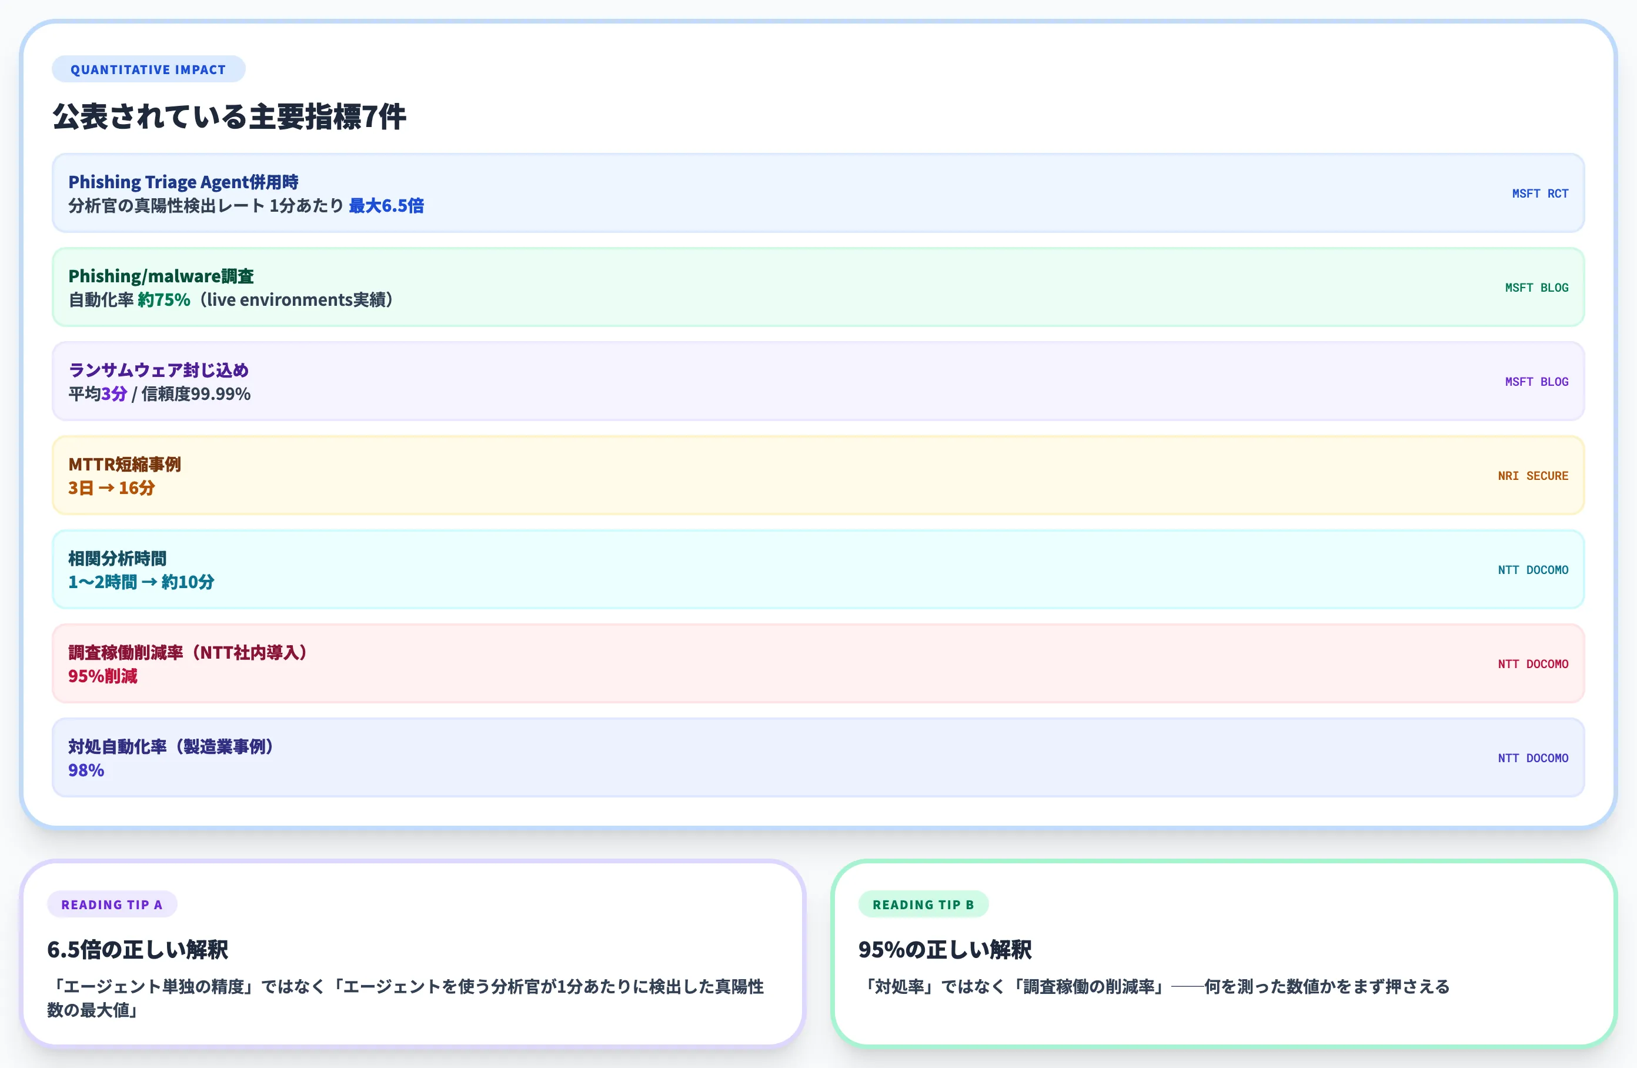
Task: Click the QUANTITATIVE IMPACT badge
Action: pyautogui.click(x=149, y=69)
